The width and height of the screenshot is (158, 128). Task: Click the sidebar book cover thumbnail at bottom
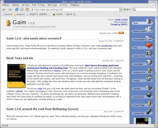click(x=142, y=121)
